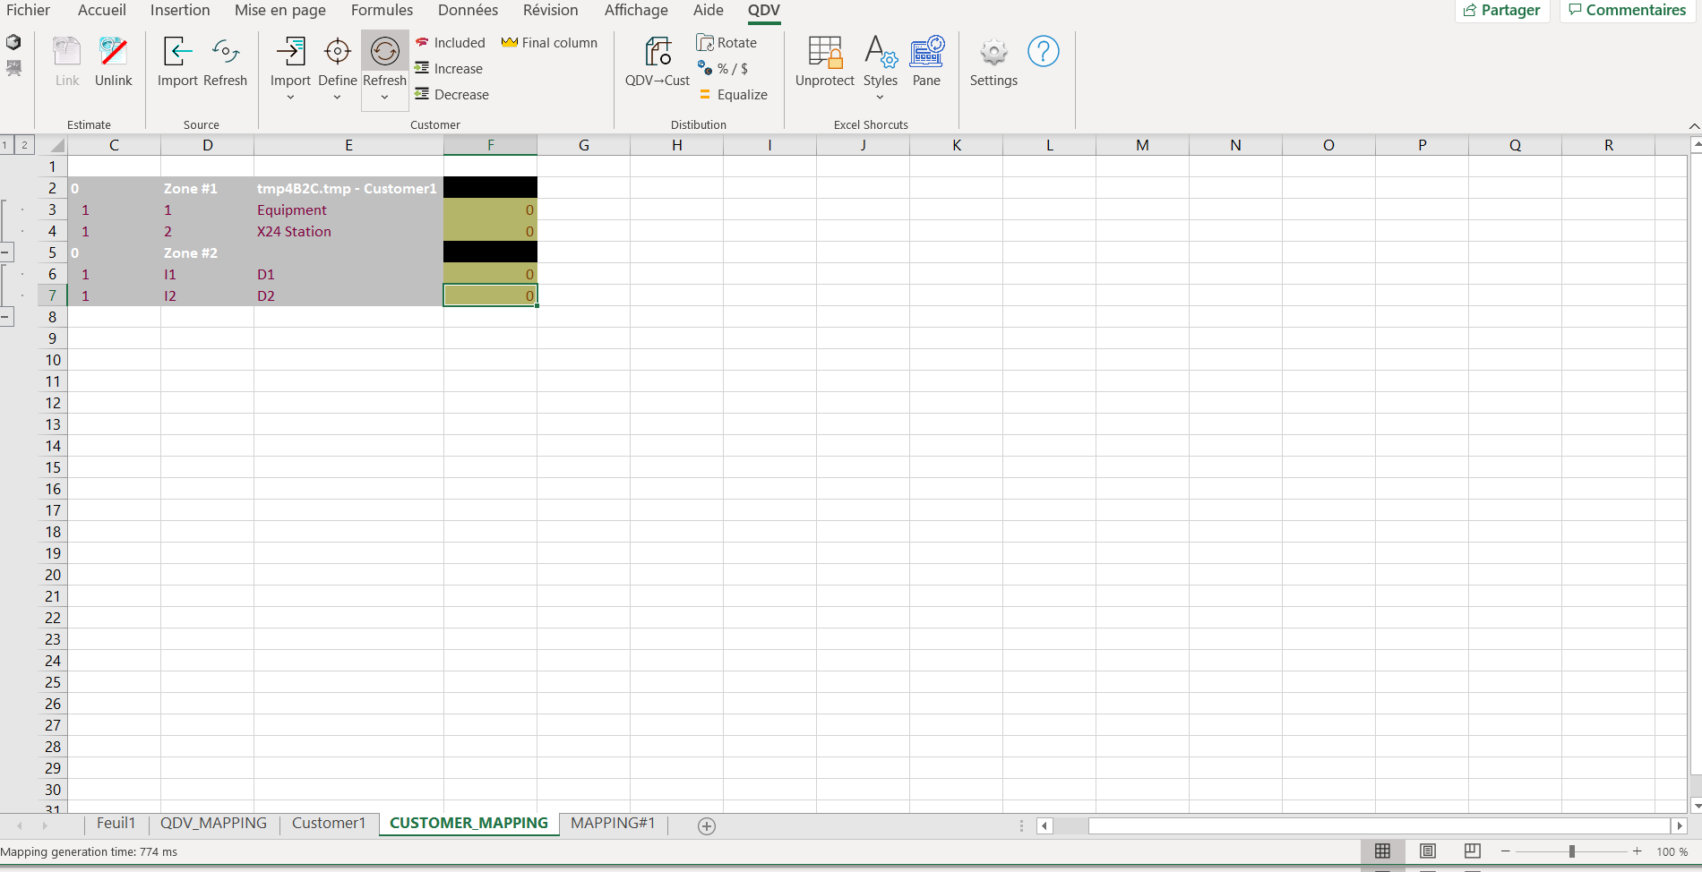The height and width of the screenshot is (872, 1702).
Task: Switch to the QDV_MAPPING sheet tab
Action: click(213, 823)
